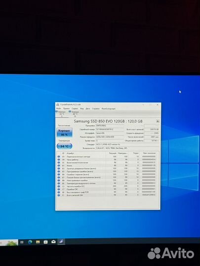Select the 09 Часы работы attribute row

click(107, 160)
